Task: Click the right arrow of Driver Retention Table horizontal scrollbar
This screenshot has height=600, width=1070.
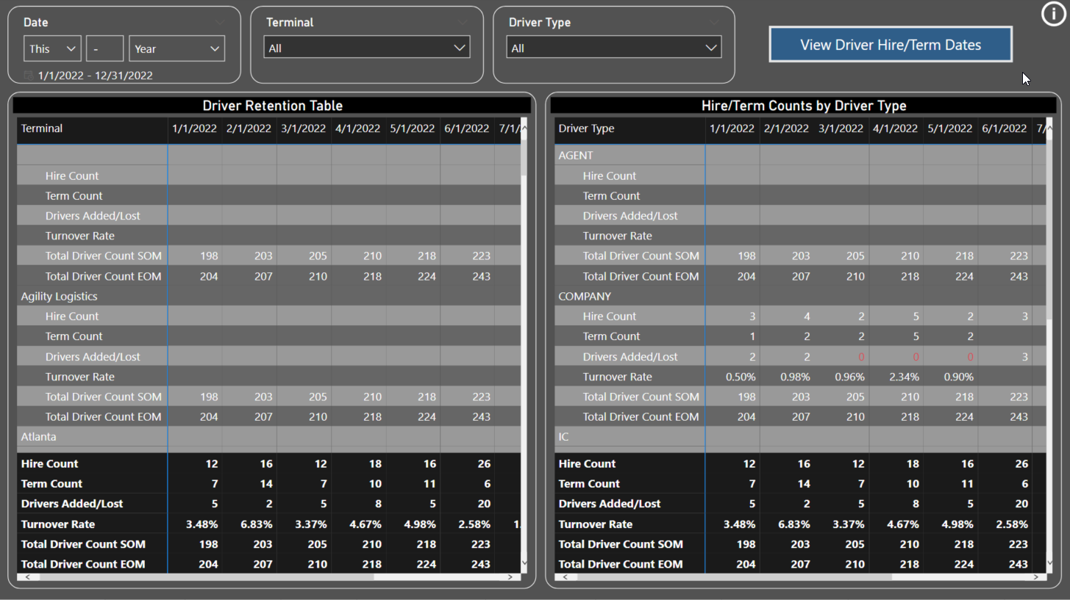Action: tap(510, 577)
